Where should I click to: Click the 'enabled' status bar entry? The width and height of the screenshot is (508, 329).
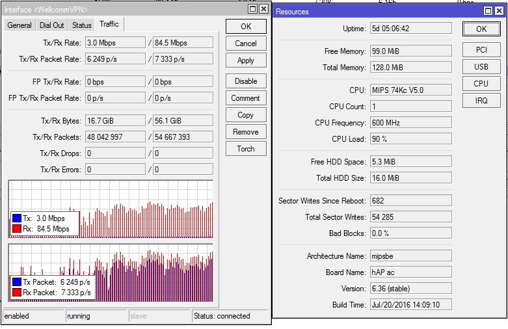click(x=33, y=316)
